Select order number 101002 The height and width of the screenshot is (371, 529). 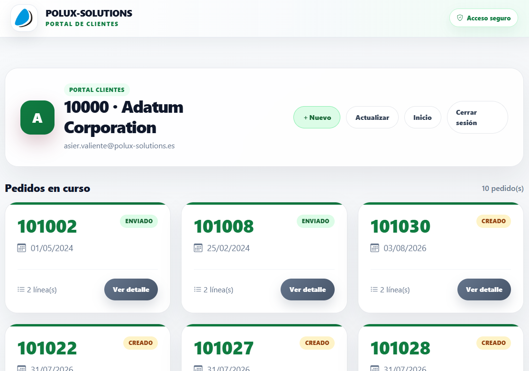47,226
